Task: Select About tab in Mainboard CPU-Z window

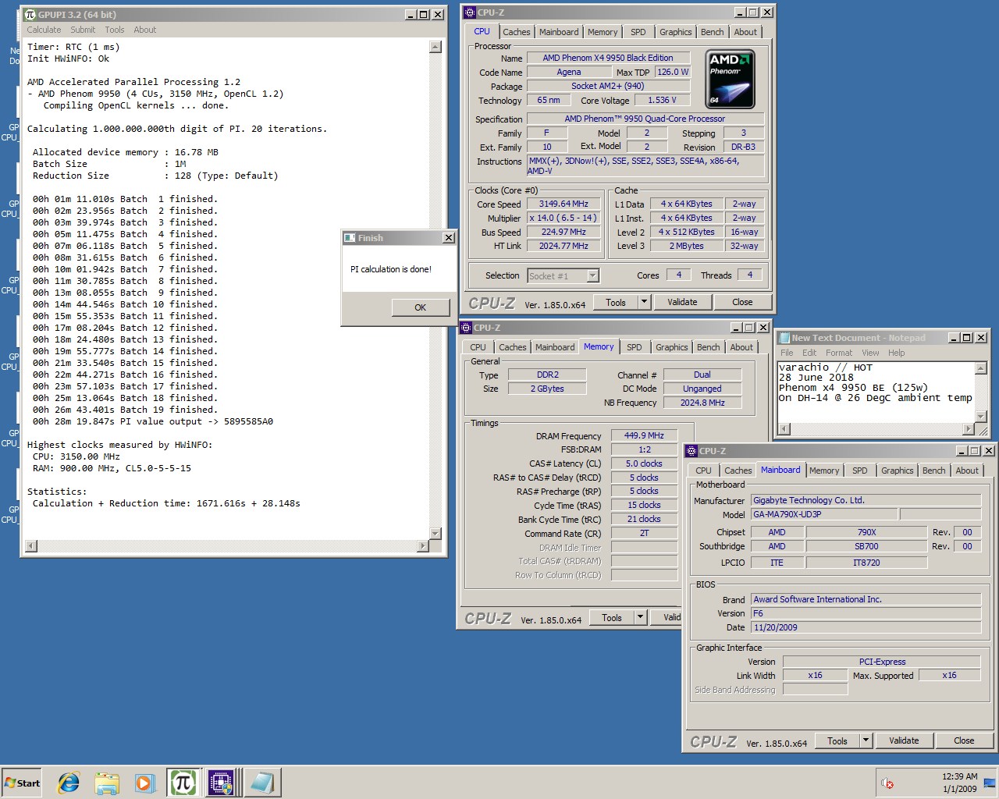Action: point(967,471)
